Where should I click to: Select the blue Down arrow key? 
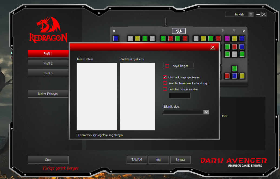[234, 76]
